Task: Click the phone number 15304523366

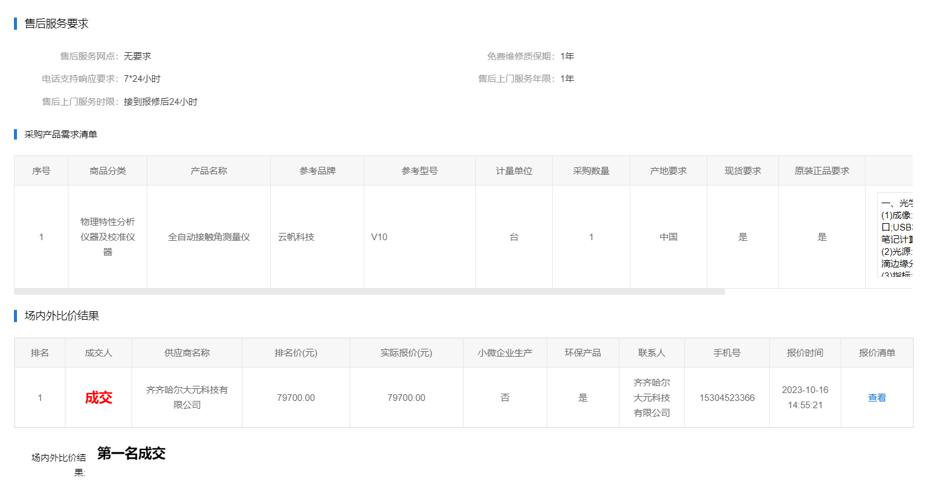Action: click(x=727, y=398)
